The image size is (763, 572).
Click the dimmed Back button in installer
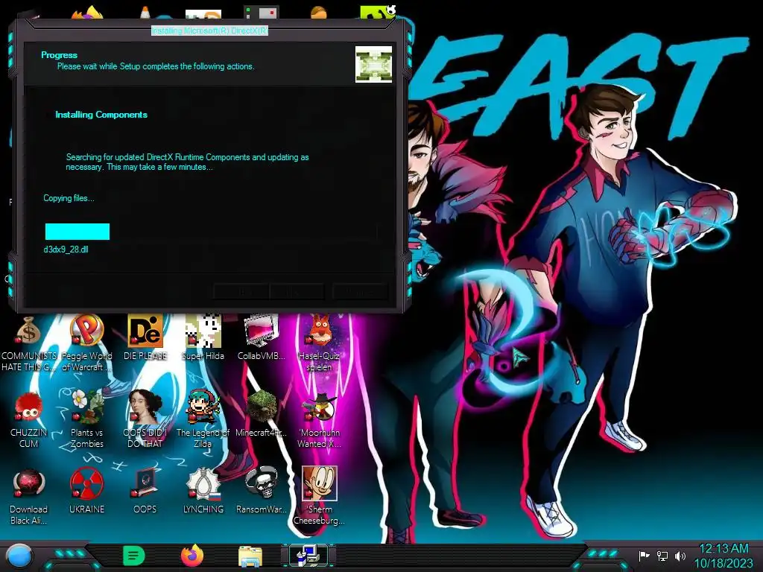241,291
